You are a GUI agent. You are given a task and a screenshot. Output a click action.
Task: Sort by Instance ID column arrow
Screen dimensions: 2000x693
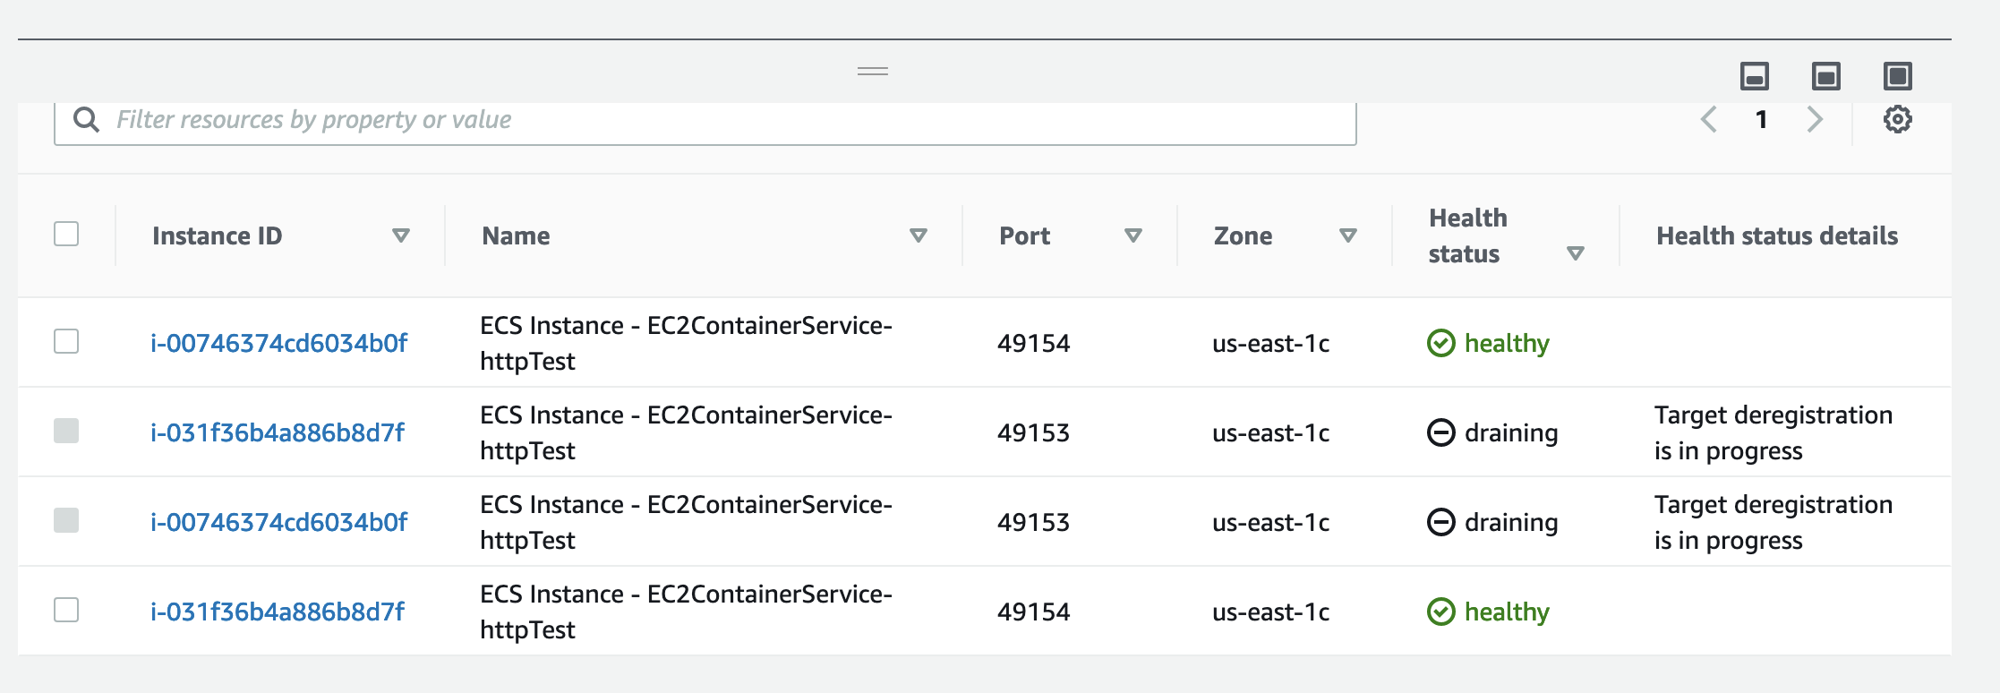click(x=401, y=235)
